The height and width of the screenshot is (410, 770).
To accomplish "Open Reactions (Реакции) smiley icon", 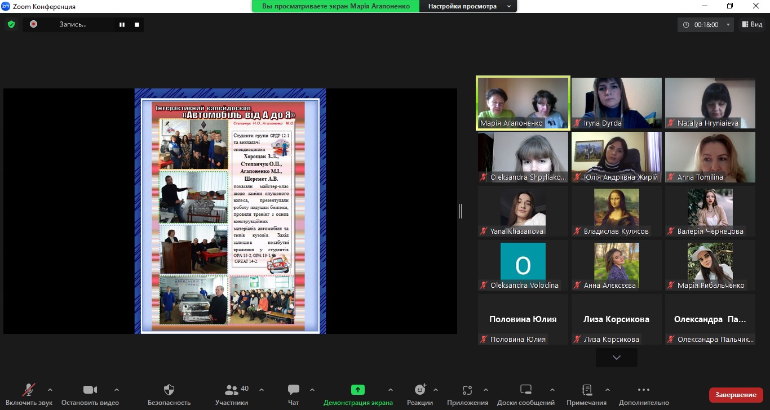I will [420, 390].
